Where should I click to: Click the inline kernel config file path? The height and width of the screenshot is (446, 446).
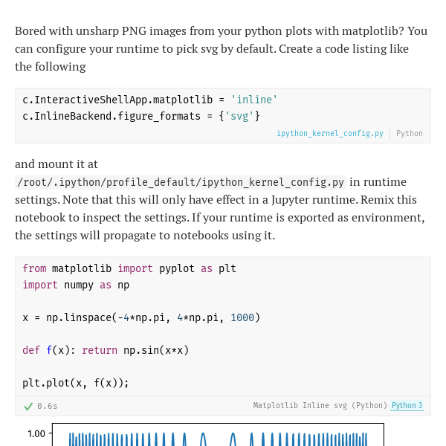(181, 182)
